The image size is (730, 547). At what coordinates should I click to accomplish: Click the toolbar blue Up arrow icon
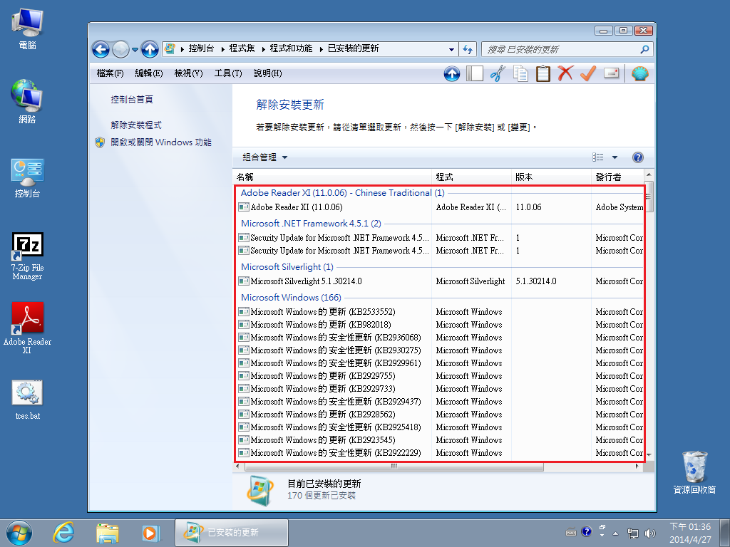[x=451, y=73]
